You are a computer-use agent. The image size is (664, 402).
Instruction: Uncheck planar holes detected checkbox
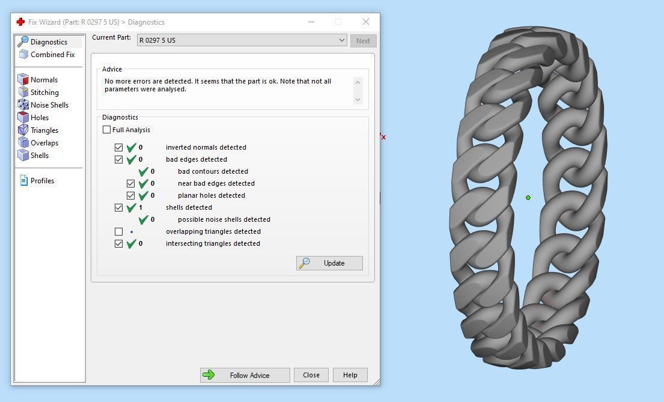(130, 195)
